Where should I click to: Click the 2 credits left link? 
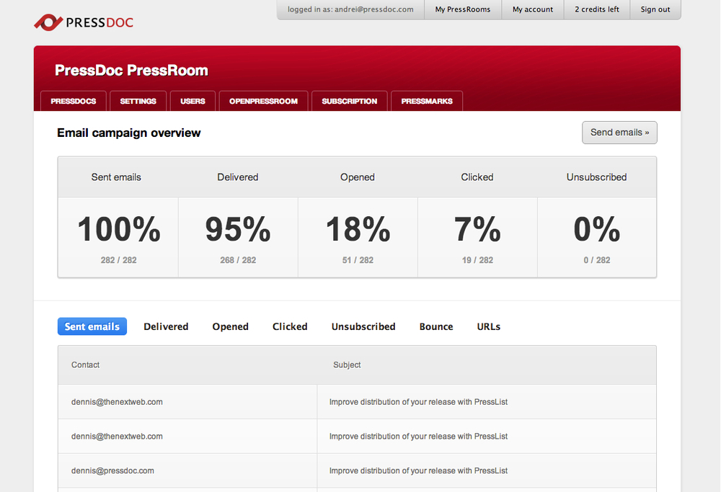tap(596, 9)
